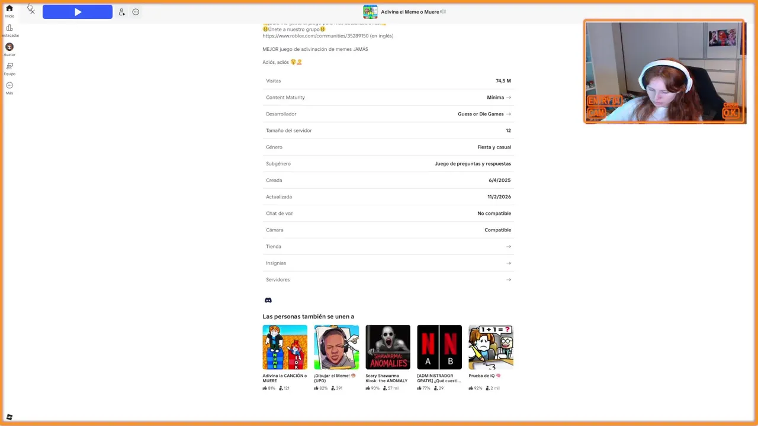Viewport: 758px width, 426px height.
Task: Click the Las personas también se unen a heading
Action: [x=308, y=317]
